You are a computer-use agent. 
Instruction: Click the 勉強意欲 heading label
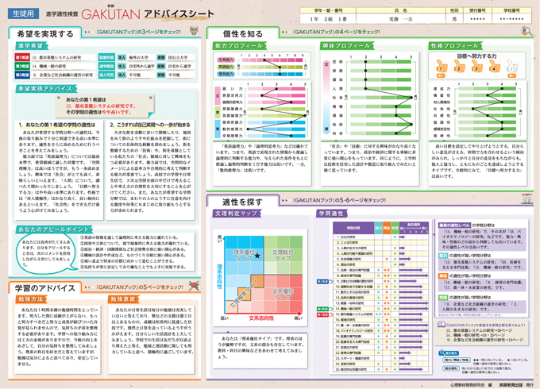[x=124, y=299]
